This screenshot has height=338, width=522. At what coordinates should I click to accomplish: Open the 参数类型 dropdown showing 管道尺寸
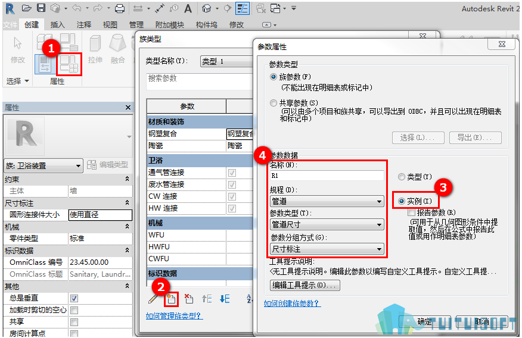point(327,225)
